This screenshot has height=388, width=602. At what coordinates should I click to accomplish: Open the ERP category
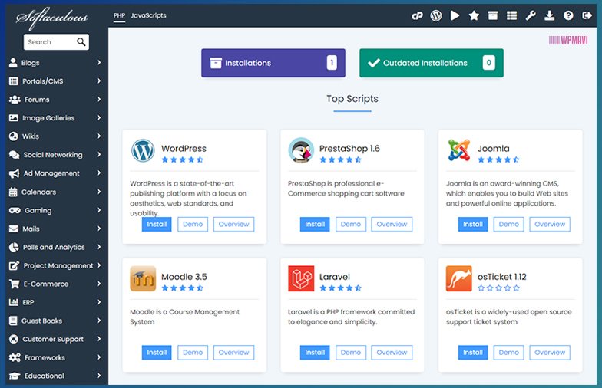[x=55, y=302]
